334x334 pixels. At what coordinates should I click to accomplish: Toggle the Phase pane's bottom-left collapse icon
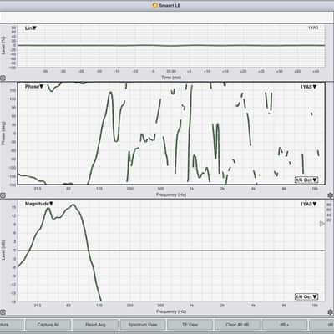click(3, 195)
